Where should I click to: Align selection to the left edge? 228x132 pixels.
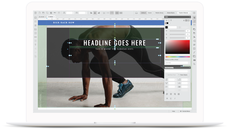click(x=91, y=13)
